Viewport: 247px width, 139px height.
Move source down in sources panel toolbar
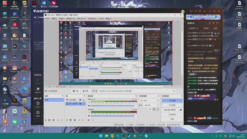tap(83, 120)
